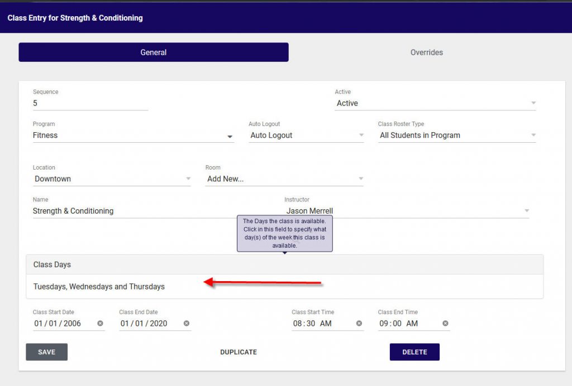This screenshot has width=572, height=386.
Task: Click DUPLICATE to copy this class
Action: 239,352
